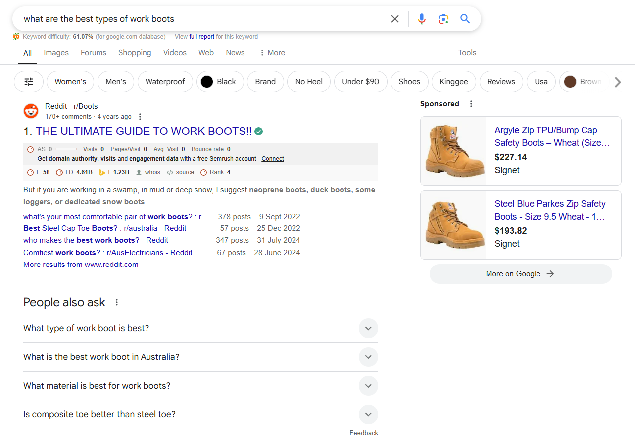Screen dimensions: 635x444
Task: Switch to the Images tab
Action: pos(56,53)
